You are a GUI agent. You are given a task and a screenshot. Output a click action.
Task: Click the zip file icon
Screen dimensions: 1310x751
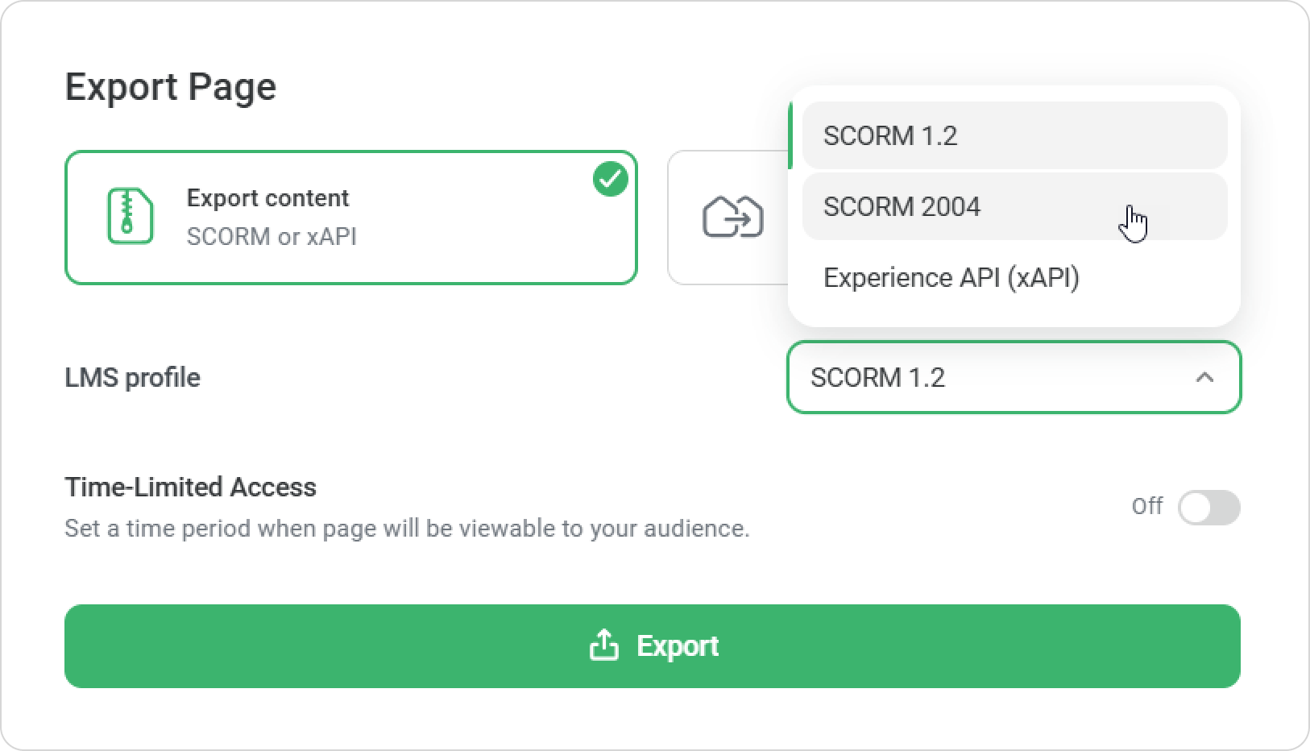pyautogui.click(x=130, y=216)
